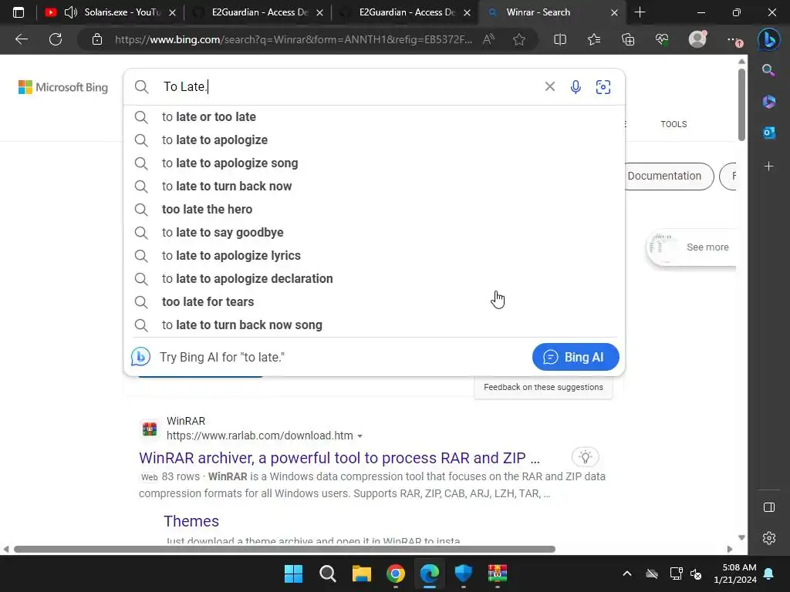Click the Bing AI chat button

(576, 357)
